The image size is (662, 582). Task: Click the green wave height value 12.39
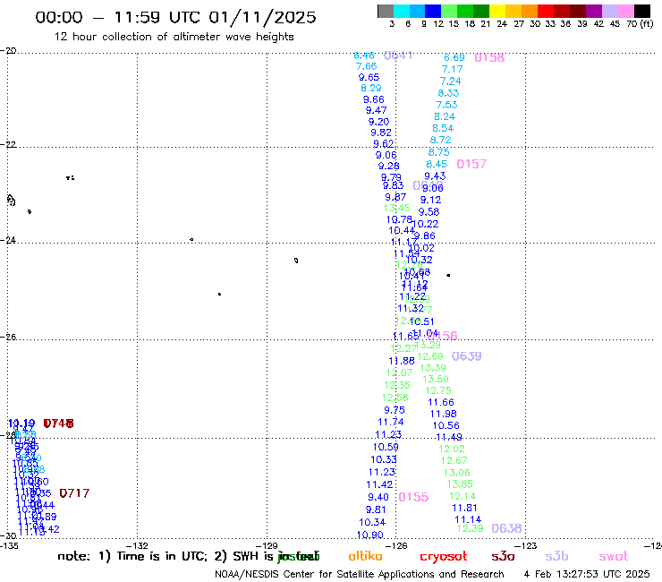(x=470, y=528)
